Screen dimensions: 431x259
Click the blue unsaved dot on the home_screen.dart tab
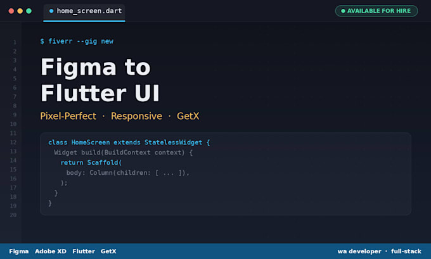pos(51,11)
